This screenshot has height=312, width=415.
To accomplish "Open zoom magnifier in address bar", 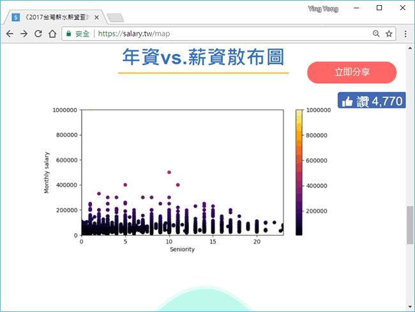I will [376, 34].
